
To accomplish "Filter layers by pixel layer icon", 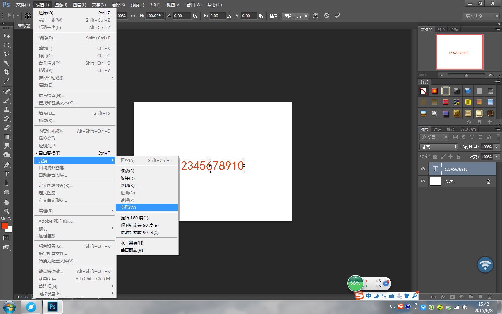I will (x=455, y=137).
